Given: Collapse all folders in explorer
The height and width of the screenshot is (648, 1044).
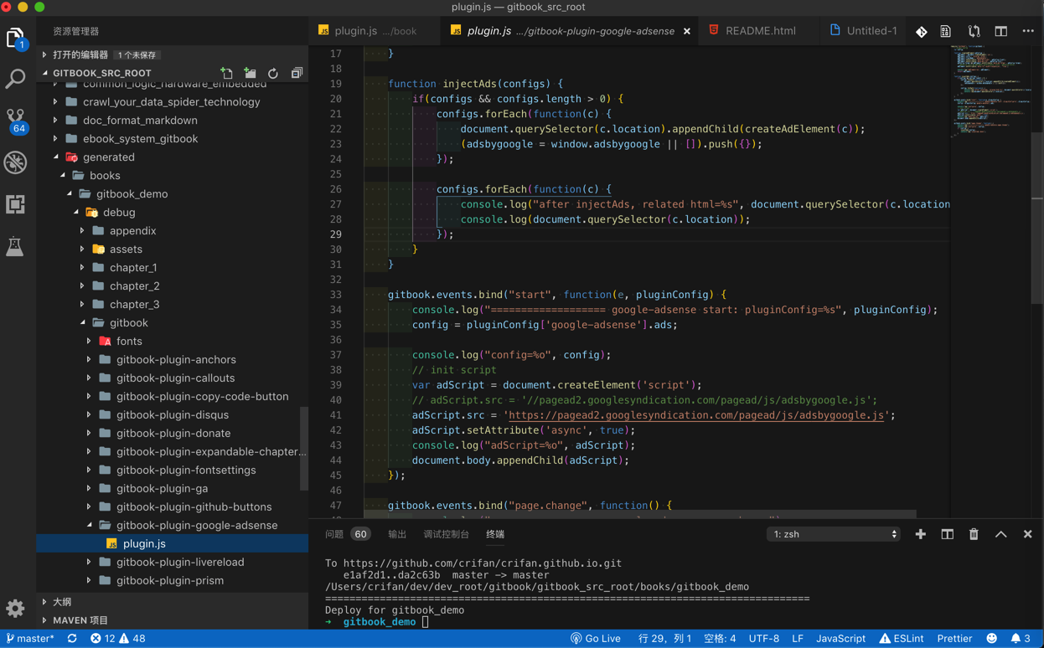Looking at the screenshot, I should pyautogui.click(x=297, y=74).
